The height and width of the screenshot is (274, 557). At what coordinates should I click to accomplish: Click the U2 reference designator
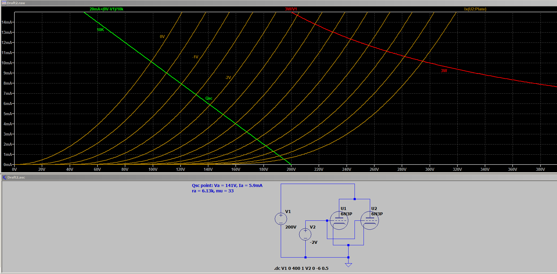[x=374, y=208]
